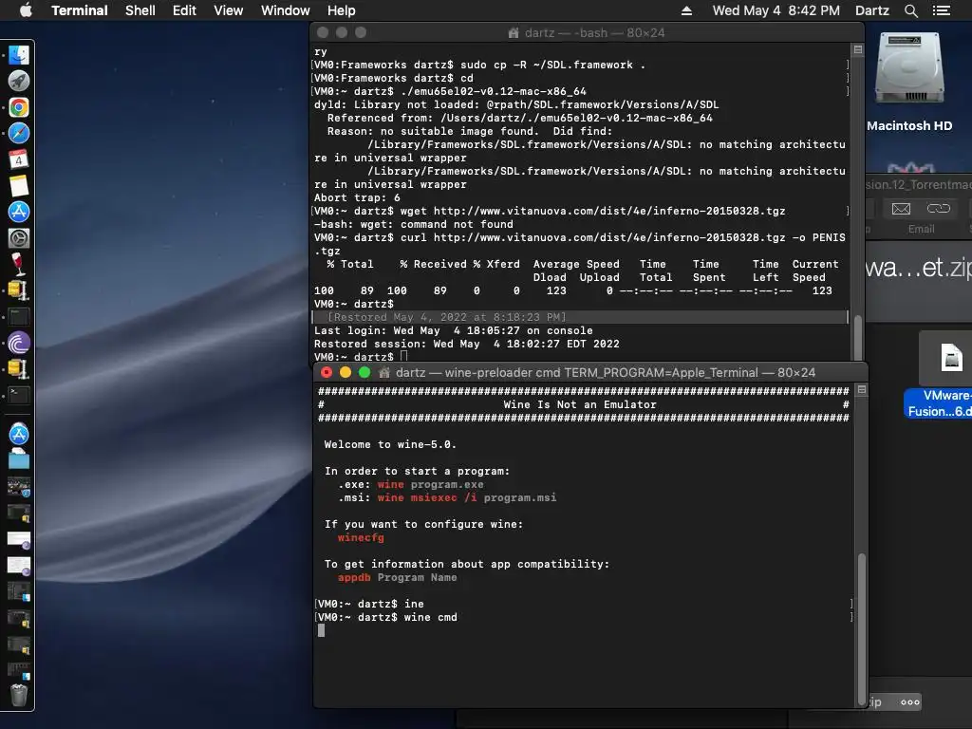This screenshot has height=729, width=972.
Task: Click the 'Wine Is Not an Emulator' banner
Action: pyautogui.click(x=580, y=404)
